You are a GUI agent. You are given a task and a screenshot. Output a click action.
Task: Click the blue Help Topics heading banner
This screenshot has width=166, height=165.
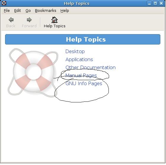[x=83, y=39]
